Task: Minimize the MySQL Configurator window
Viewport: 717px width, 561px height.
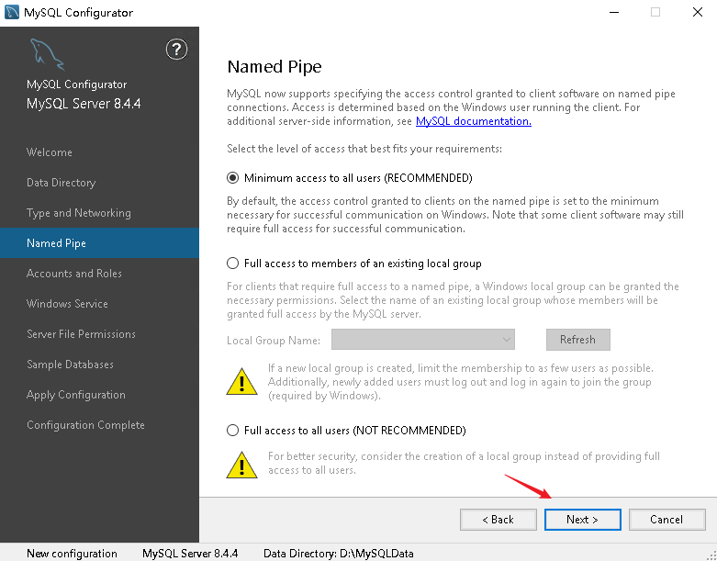Action: point(614,12)
